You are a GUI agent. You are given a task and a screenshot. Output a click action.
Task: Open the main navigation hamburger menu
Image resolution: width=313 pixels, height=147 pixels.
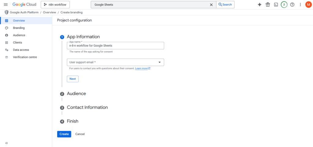pyautogui.click(x=6, y=5)
